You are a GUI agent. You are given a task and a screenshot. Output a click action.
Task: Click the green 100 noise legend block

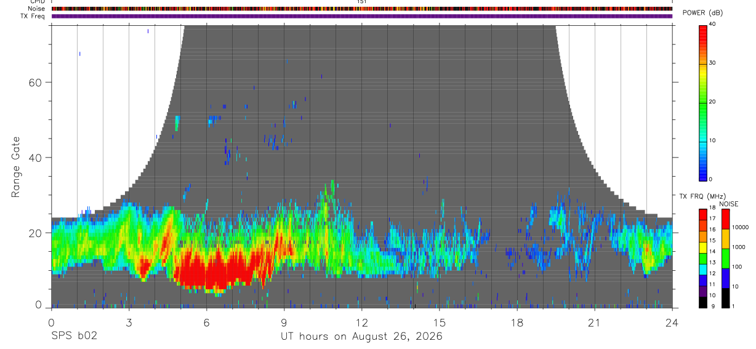coord(725,259)
